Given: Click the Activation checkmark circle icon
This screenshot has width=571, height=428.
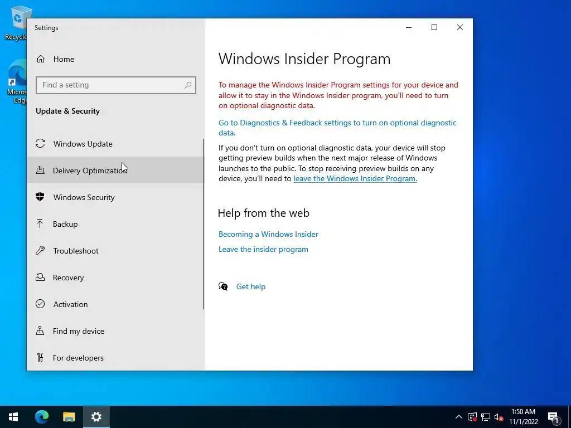Looking at the screenshot, I should 40,304.
